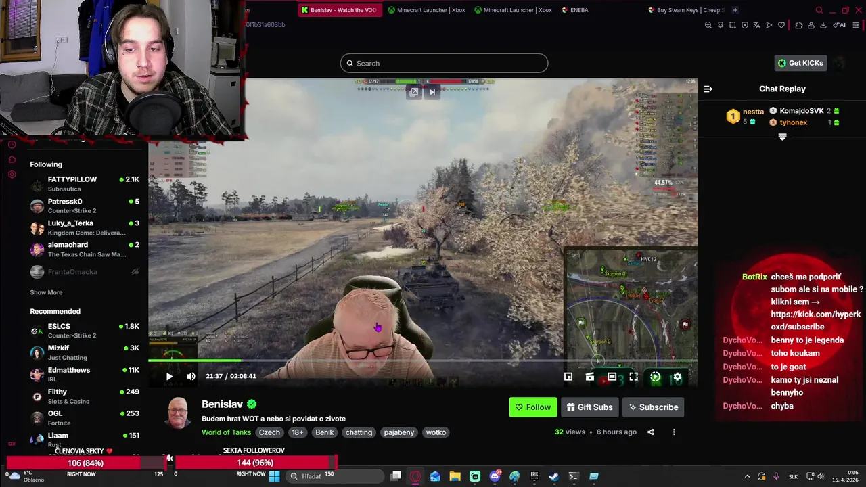Open Steam from the taskbar

(554, 476)
